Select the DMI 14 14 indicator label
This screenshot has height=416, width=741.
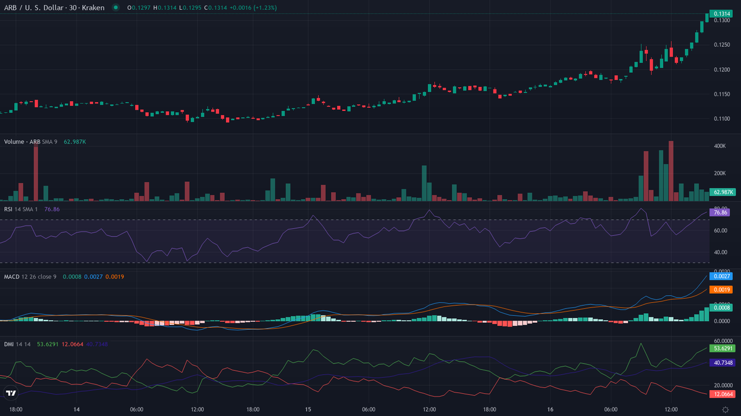click(17, 344)
